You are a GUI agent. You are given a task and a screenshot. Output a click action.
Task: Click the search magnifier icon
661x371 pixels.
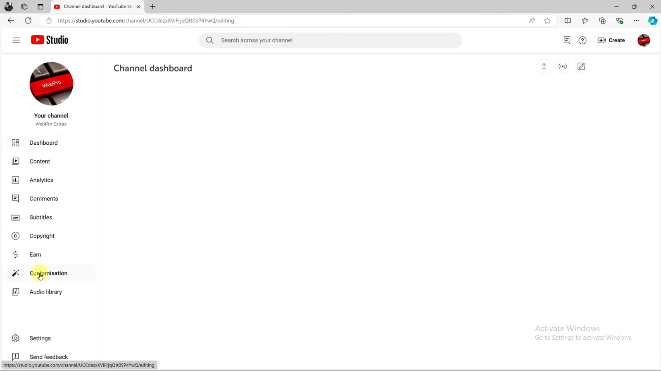tap(210, 40)
